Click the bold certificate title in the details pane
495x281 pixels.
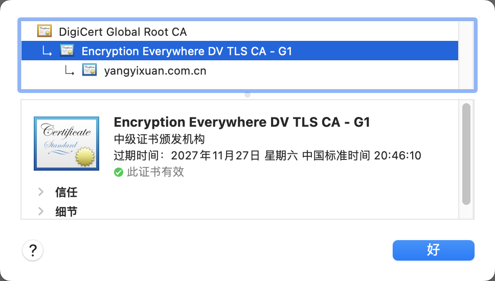(x=242, y=122)
